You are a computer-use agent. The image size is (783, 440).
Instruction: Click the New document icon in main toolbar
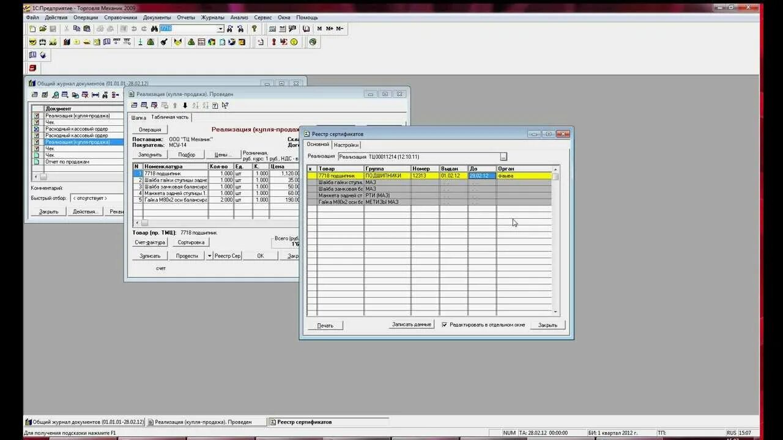32,29
